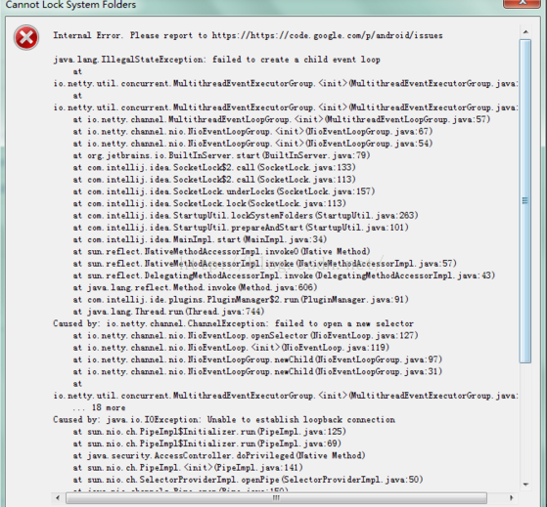
Task: Click the BuiltInServer.start stack trace line
Action: (x=221, y=155)
